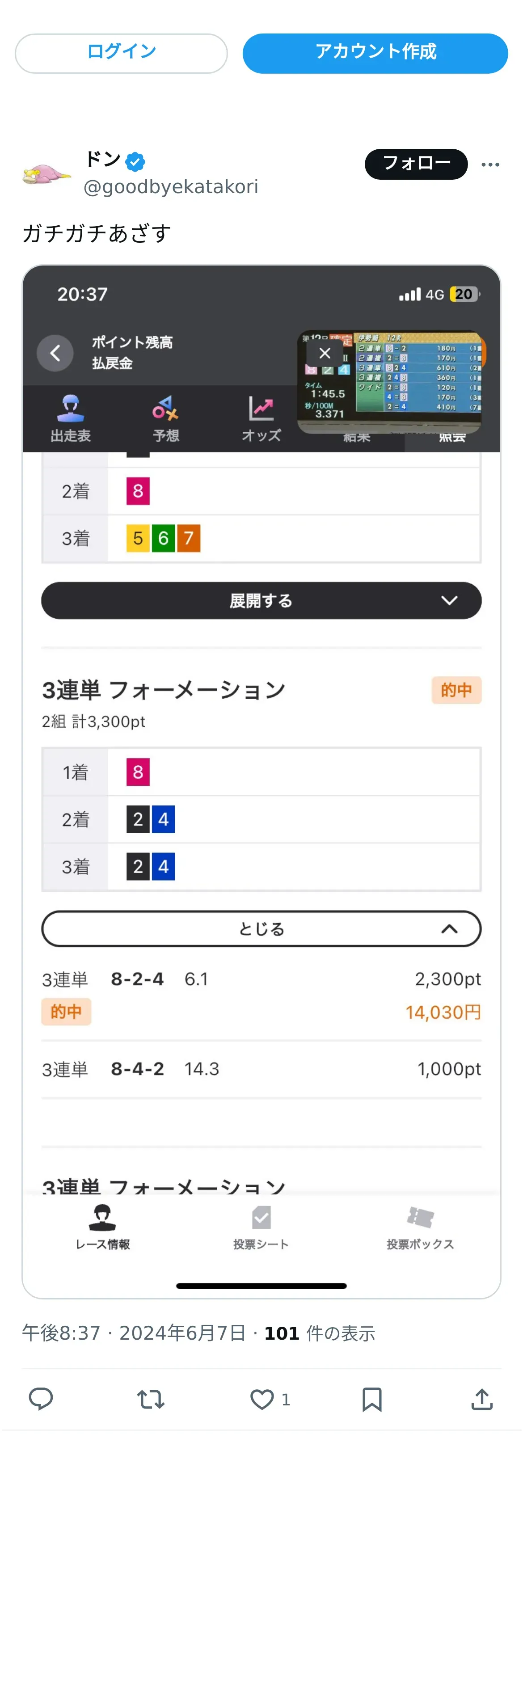Viewport: 523px width, 1687px height.
Task: Like the tweet with heart icon
Action: (262, 1398)
